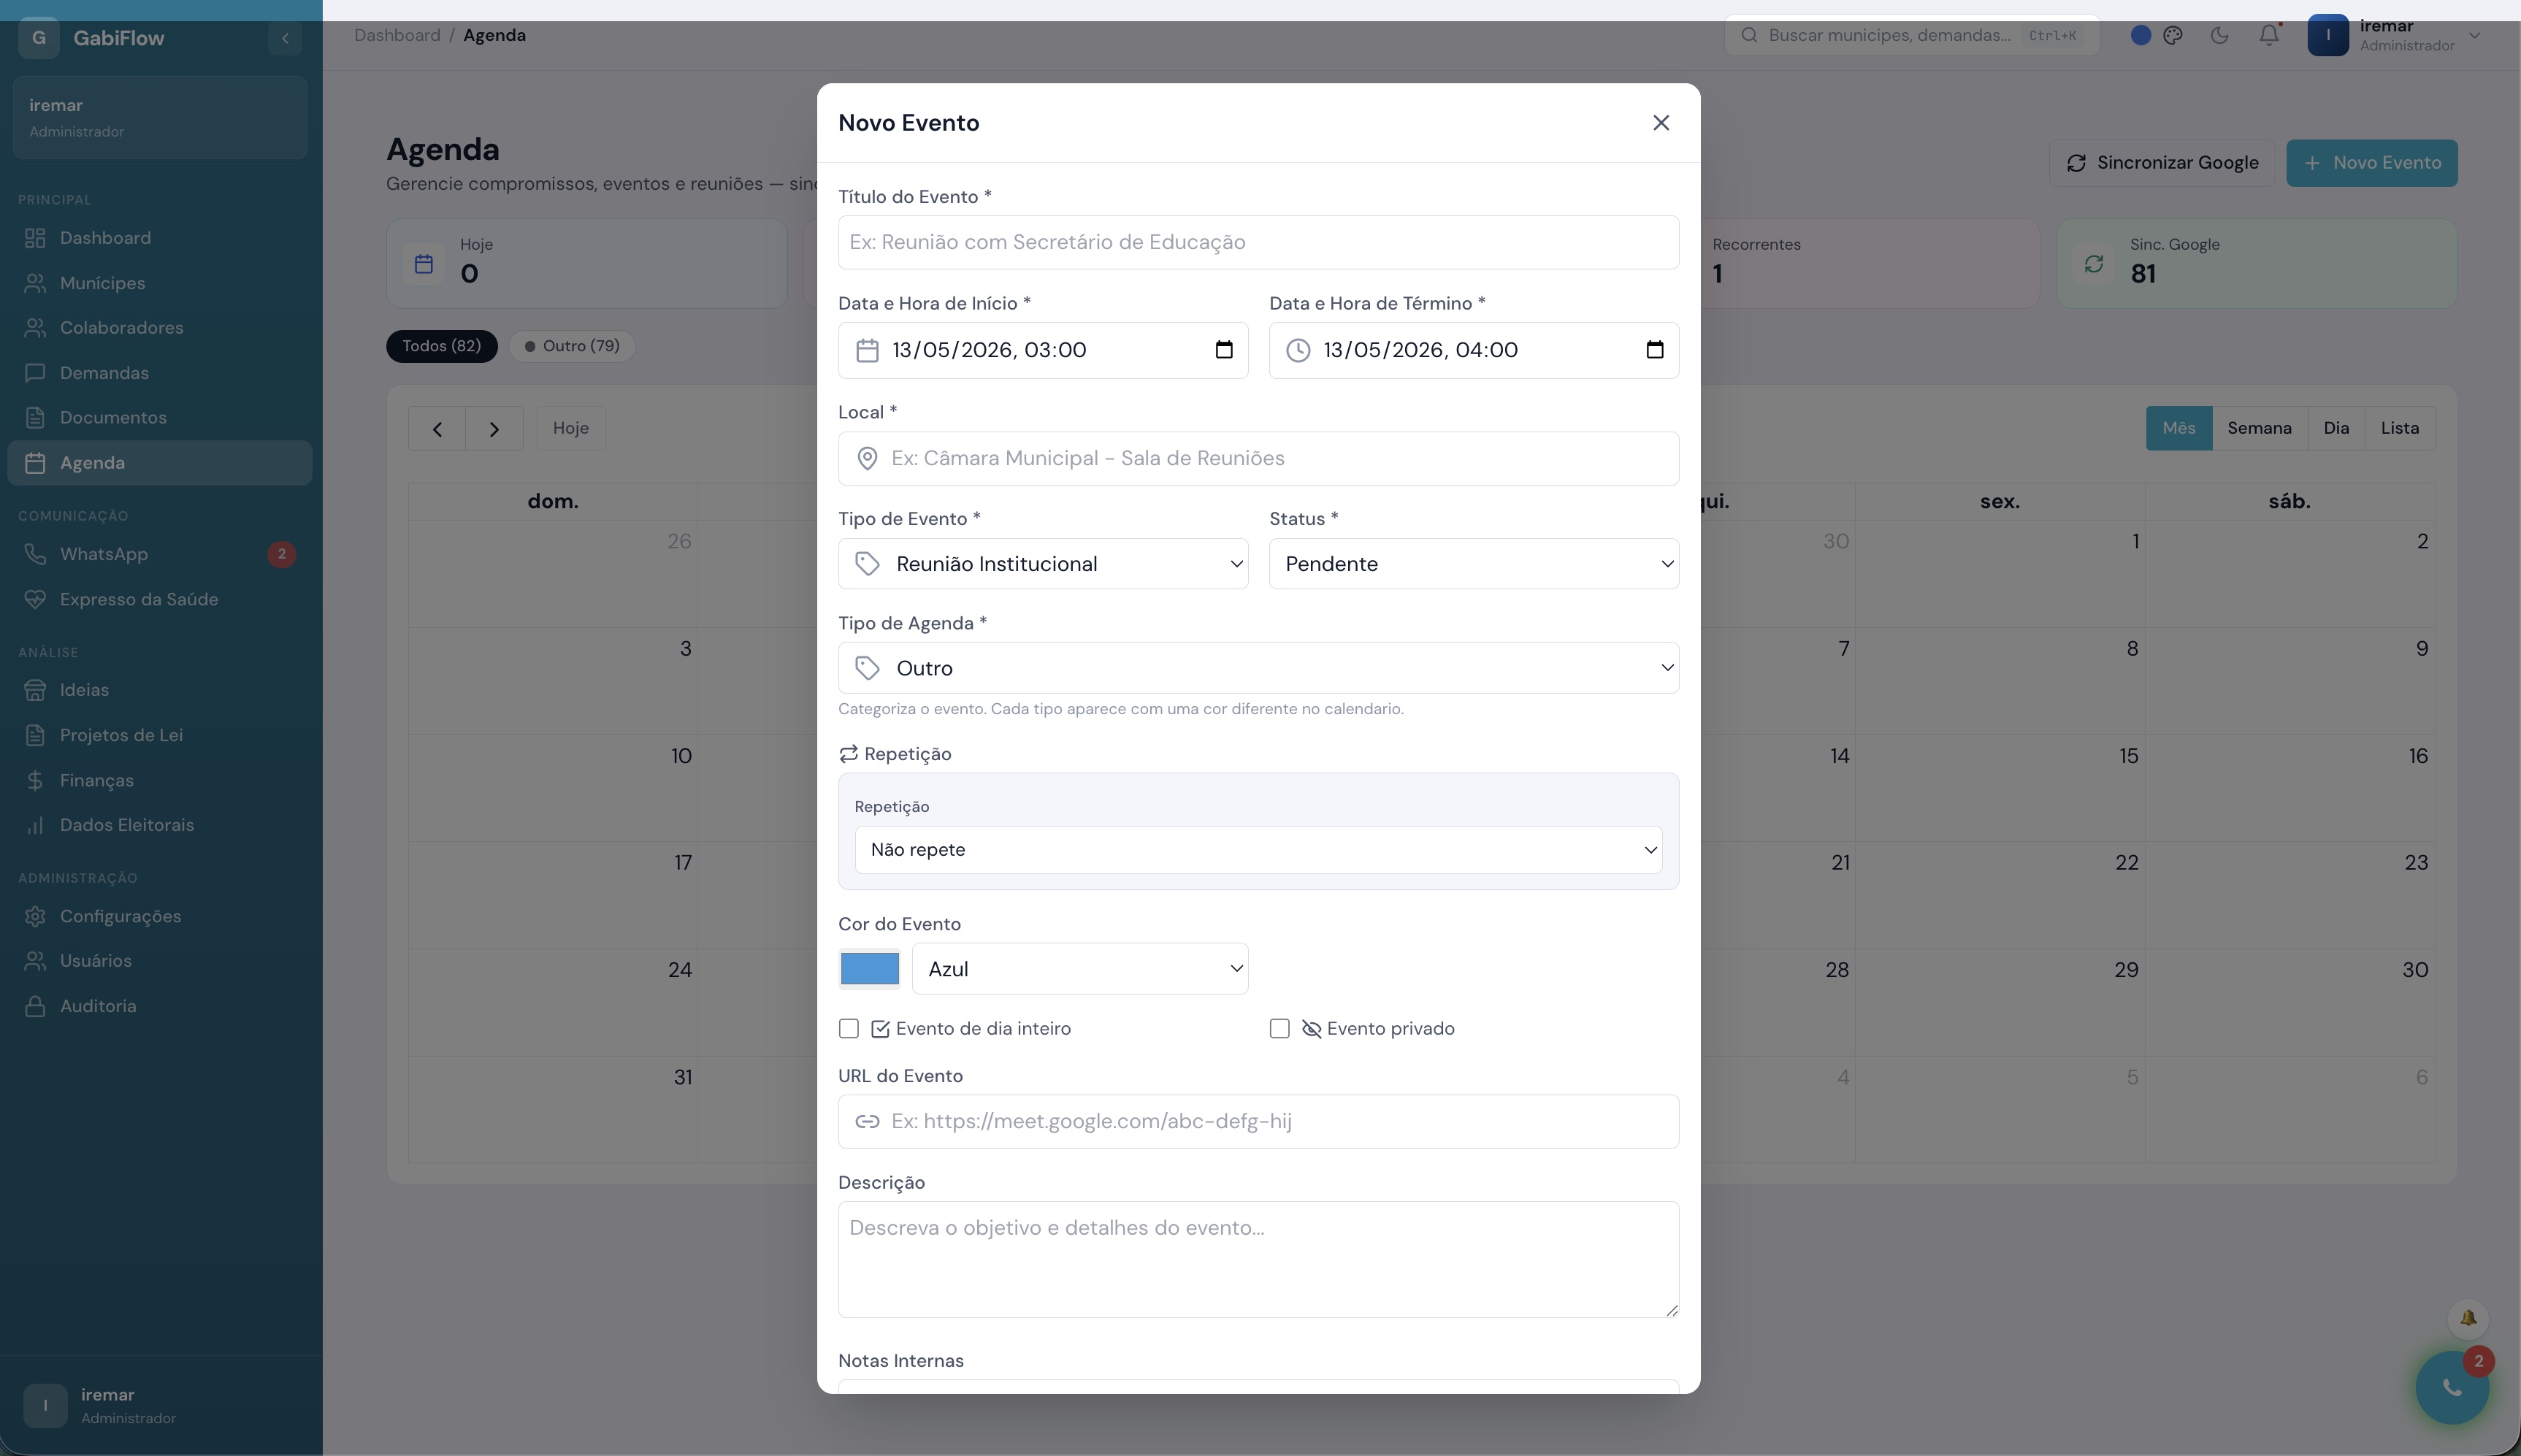Open the Status dropdown showing Pendente
Viewport: 2521px width, 1456px height.
(x=1474, y=564)
